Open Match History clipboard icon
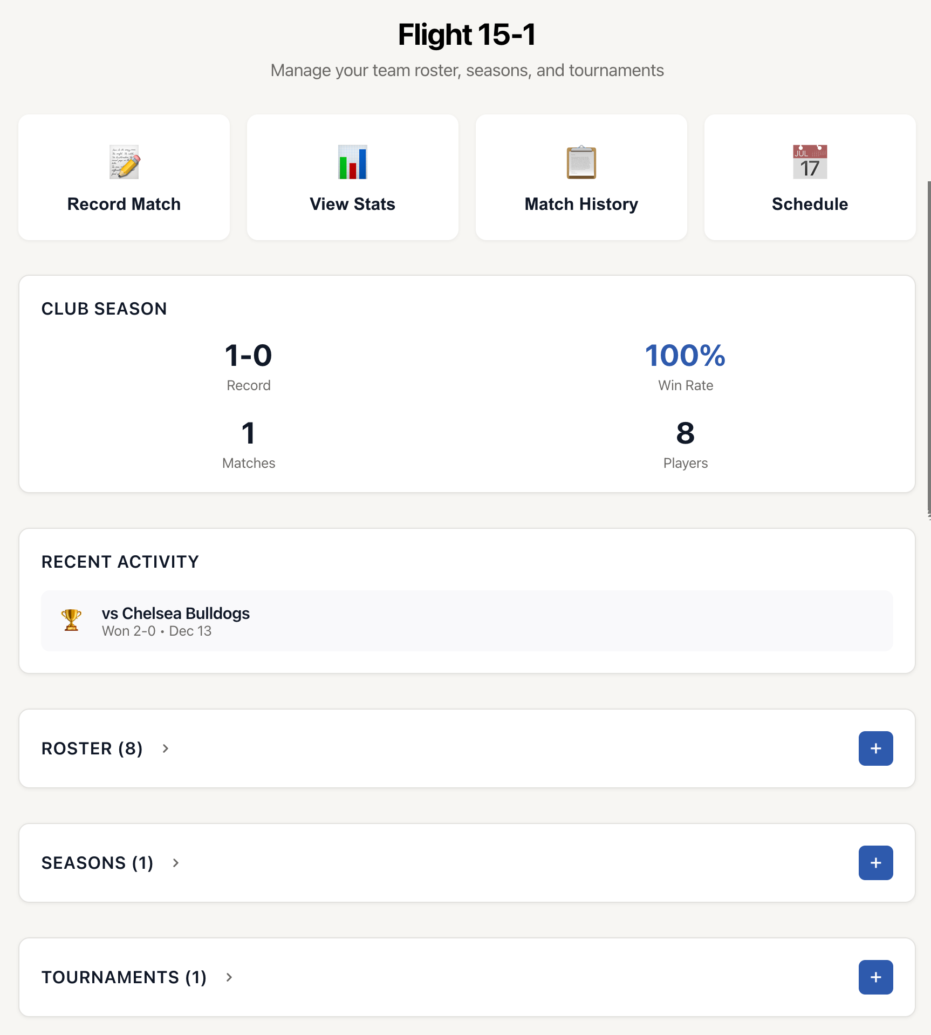Viewport: 931px width, 1035px height. [581, 162]
